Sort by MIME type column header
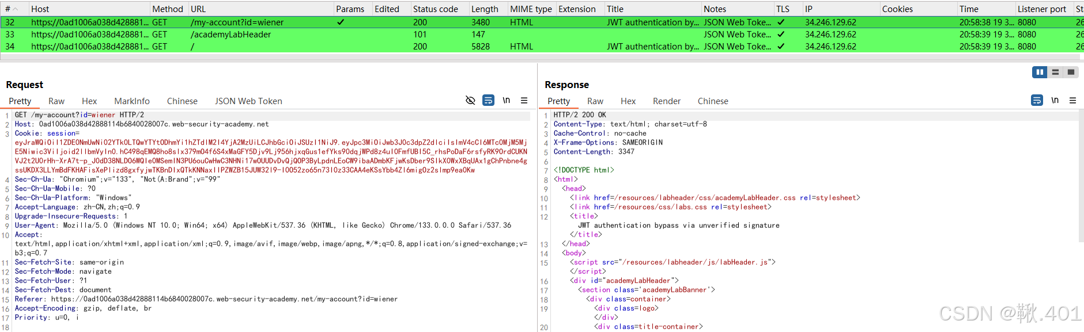 click(531, 9)
